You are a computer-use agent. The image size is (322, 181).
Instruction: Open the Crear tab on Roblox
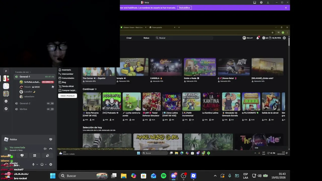pos(129,38)
